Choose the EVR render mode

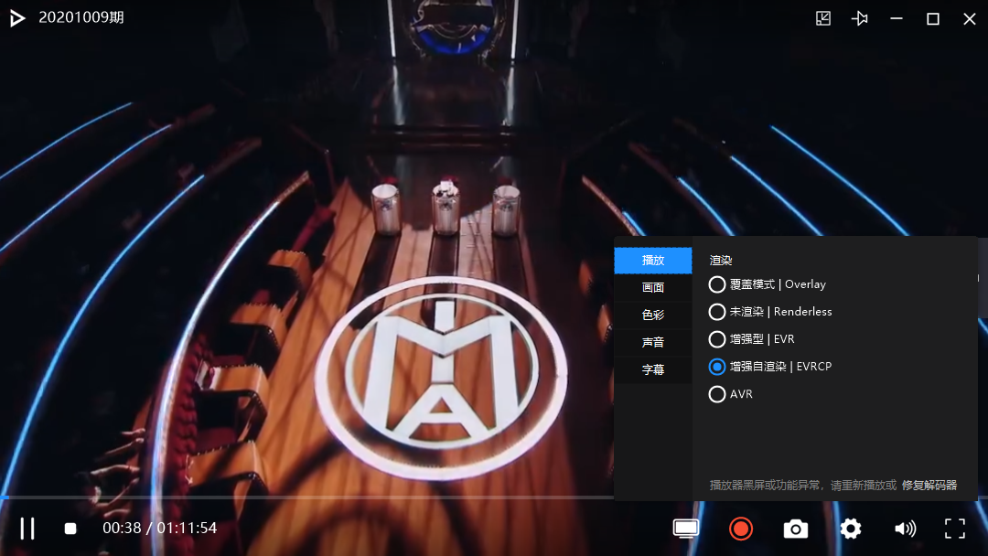click(x=751, y=339)
